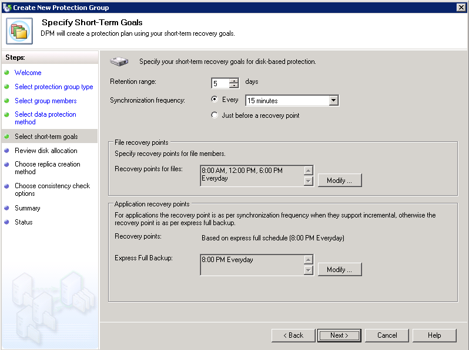This screenshot has height=350, width=469.
Task: Open Select protection group type step
Action: point(54,87)
